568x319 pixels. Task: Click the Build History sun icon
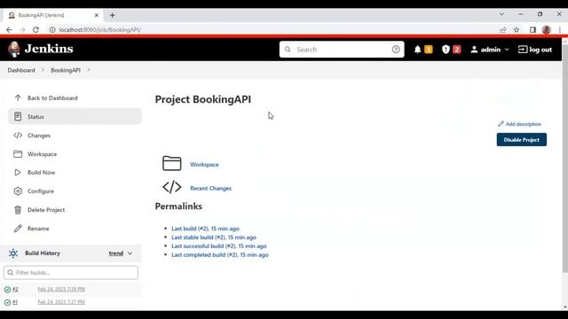13,253
